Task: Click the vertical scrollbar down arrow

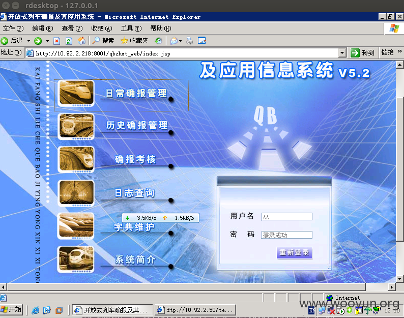Action: click(399, 279)
